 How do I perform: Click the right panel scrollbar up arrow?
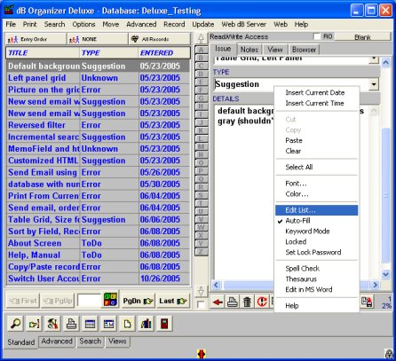pyautogui.click(x=385, y=62)
